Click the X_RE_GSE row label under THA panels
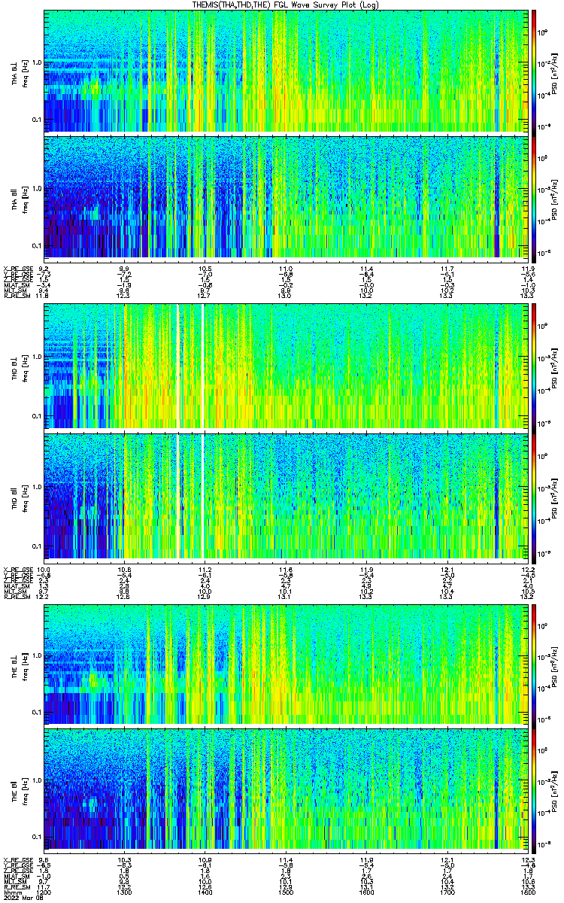This screenshot has width=564, height=903. point(19,269)
